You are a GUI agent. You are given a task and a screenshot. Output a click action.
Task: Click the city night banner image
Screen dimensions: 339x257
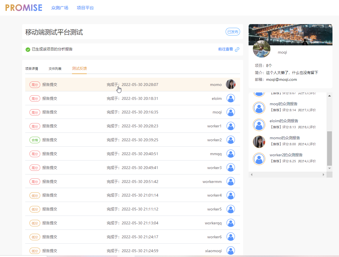pos(290,35)
